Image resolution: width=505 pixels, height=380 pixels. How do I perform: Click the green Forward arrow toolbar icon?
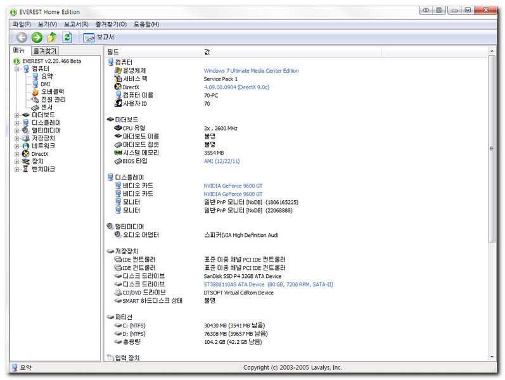[37, 37]
